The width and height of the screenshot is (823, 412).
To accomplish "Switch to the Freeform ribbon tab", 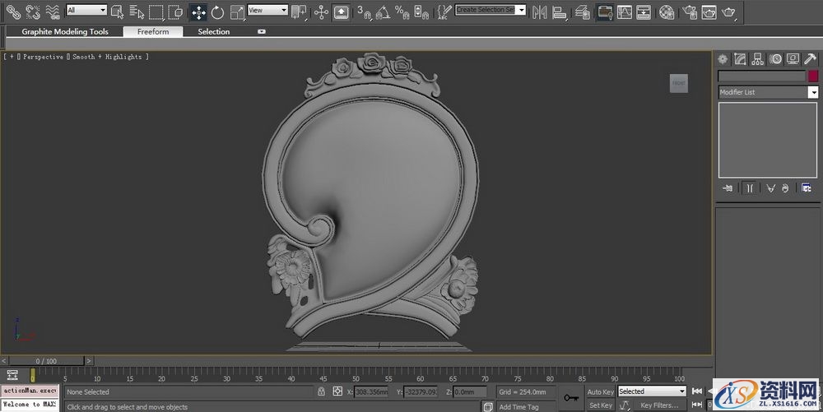I will pos(153,31).
